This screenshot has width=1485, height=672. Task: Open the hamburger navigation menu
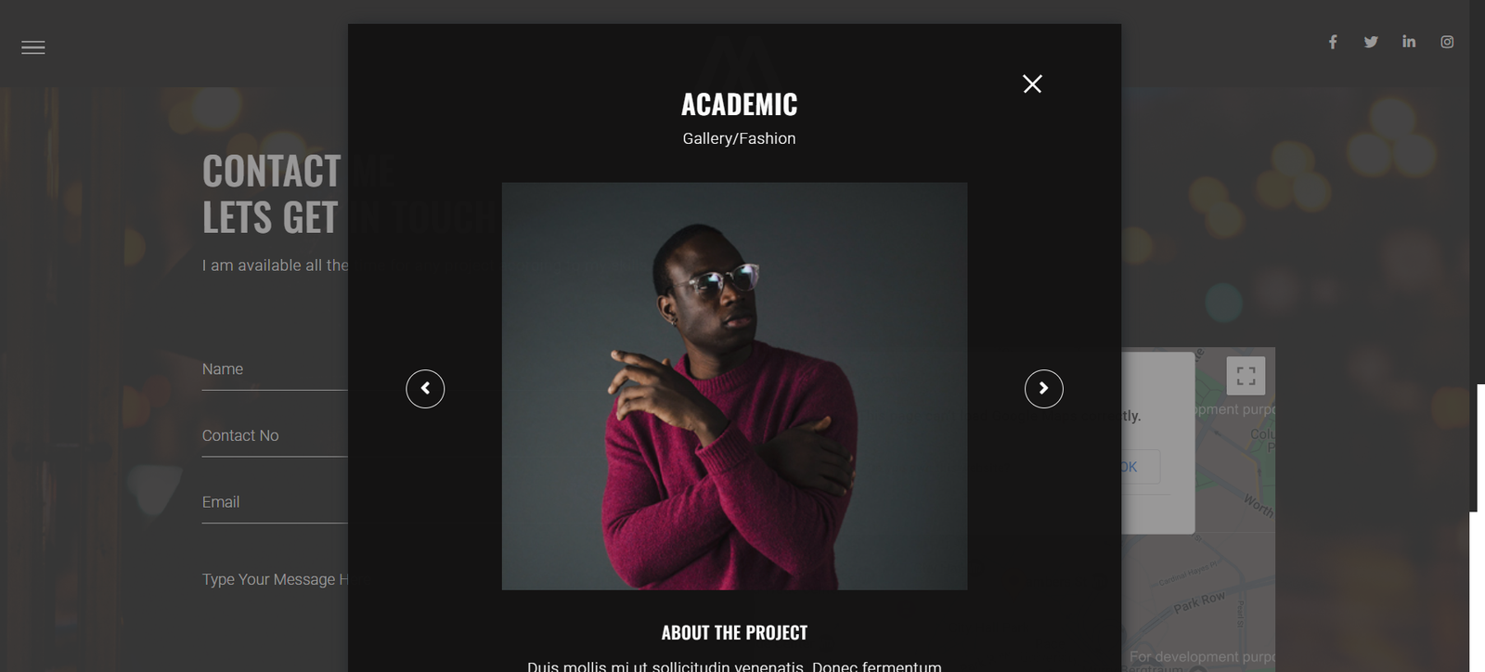(x=33, y=47)
